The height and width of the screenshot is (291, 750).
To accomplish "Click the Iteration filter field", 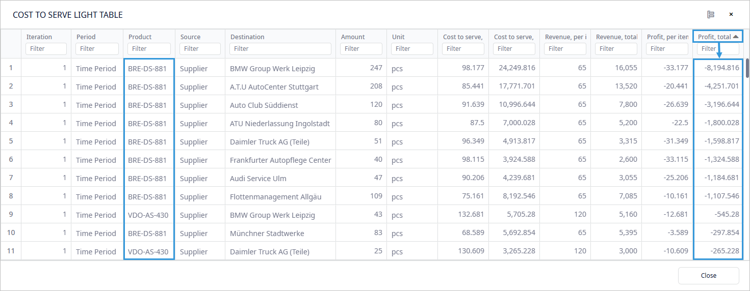I will [46, 49].
